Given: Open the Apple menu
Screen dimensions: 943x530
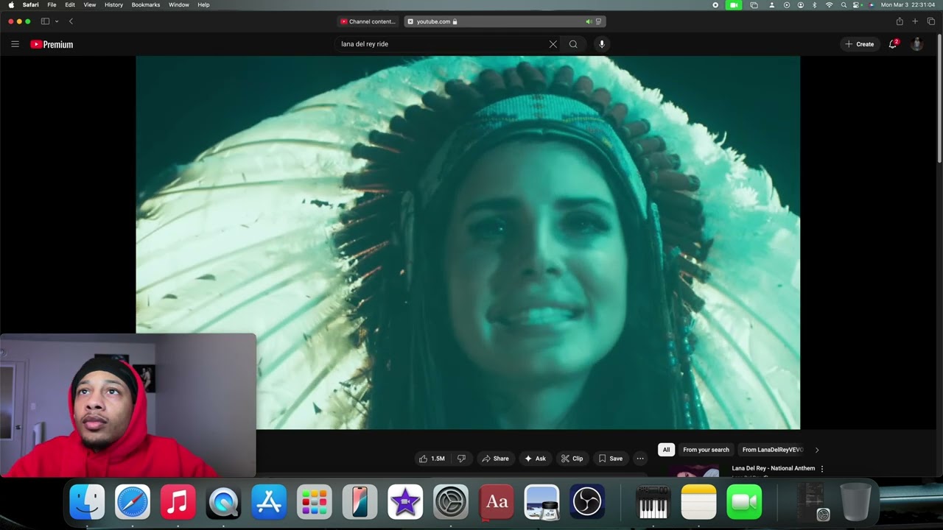Looking at the screenshot, I should [11, 5].
